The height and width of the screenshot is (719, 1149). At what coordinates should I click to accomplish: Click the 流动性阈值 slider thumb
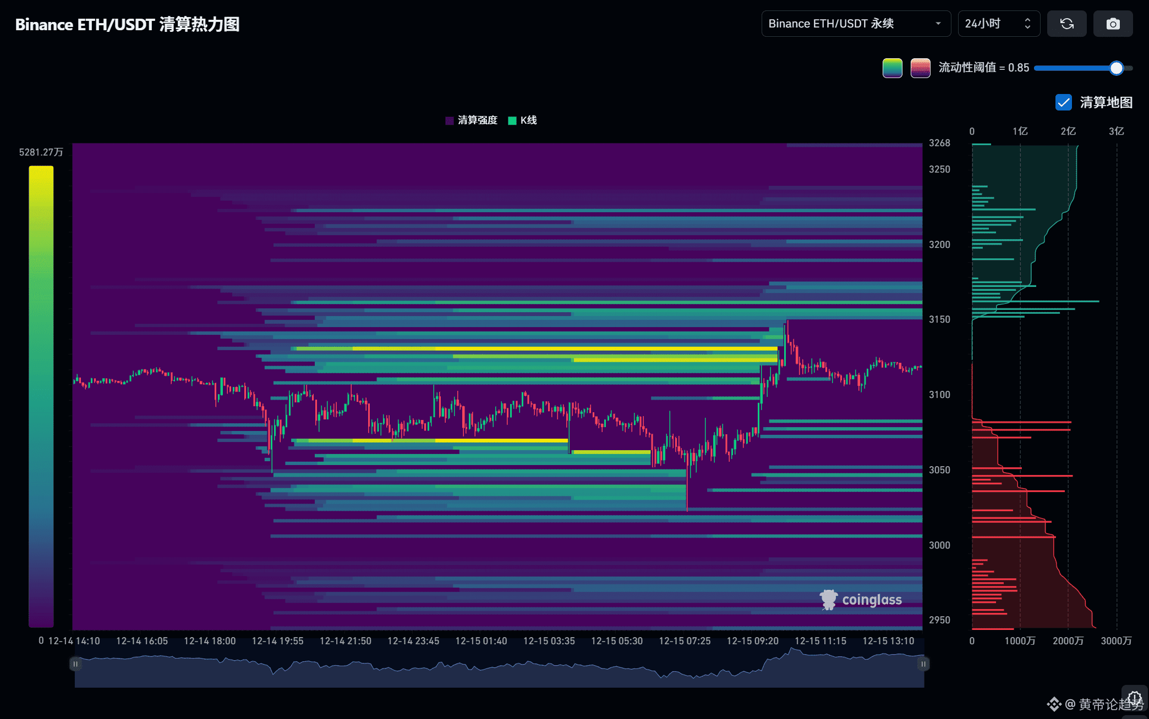tap(1116, 68)
